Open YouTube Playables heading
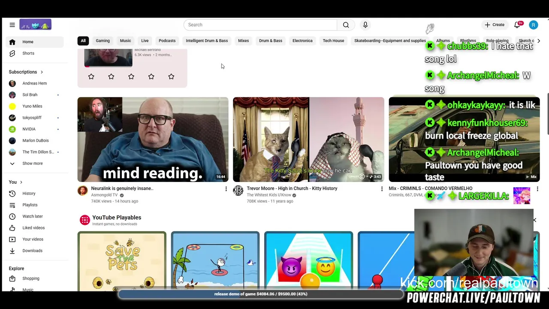The height and width of the screenshot is (309, 549). click(x=117, y=218)
